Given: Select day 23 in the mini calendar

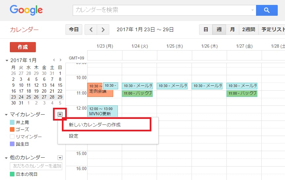Looking at the screenshot, I should coord(13,97).
